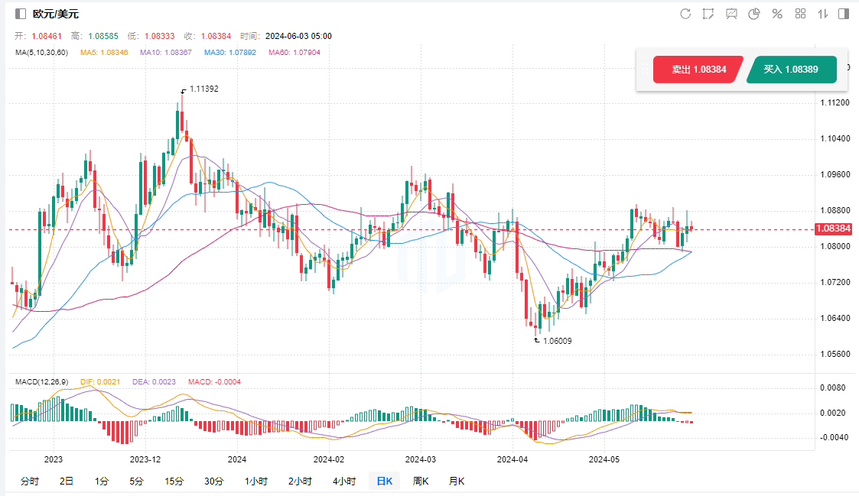Image resolution: width=859 pixels, height=496 pixels.
Task: Click the up-down arrows sort icon
Action: point(823,14)
